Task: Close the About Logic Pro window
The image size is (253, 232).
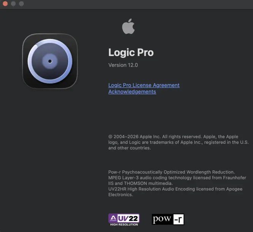Action: point(5,3)
